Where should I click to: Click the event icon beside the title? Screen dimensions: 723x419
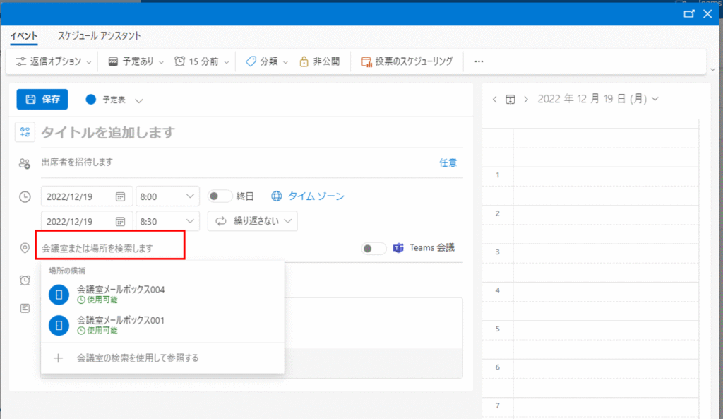coord(25,132)
